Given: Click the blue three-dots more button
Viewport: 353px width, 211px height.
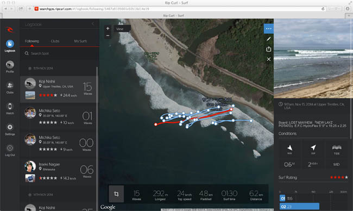Looking at the screenshot, I should click(x=269, y=29).
